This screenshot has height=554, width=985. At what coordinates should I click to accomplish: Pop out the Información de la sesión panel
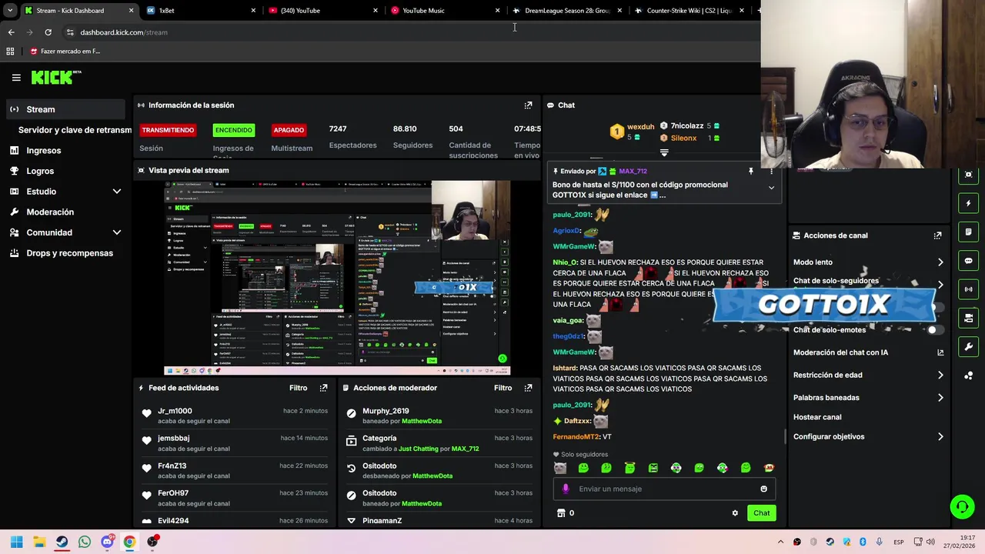pos(528,105)
